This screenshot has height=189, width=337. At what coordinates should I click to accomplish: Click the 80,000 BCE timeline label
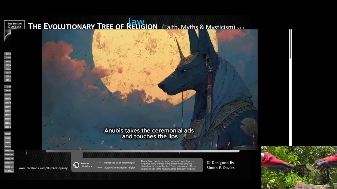pyautogui.click(x=9, y=163)
